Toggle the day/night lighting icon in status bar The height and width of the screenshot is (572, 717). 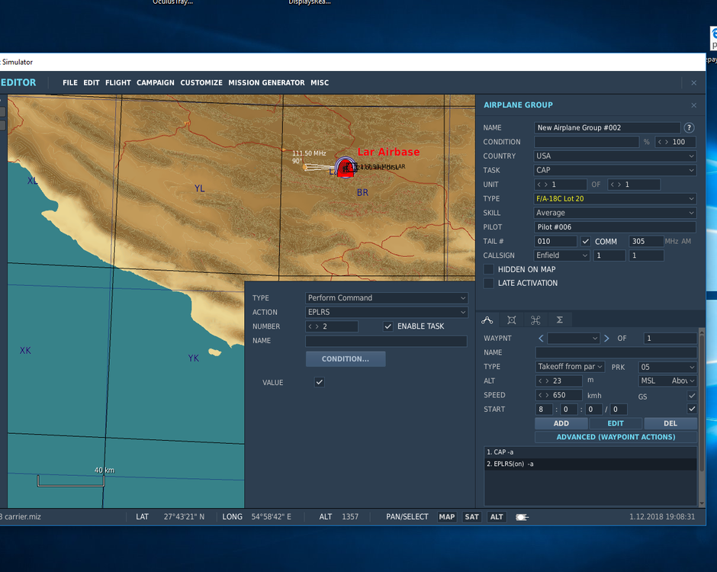tap(522, 516)
